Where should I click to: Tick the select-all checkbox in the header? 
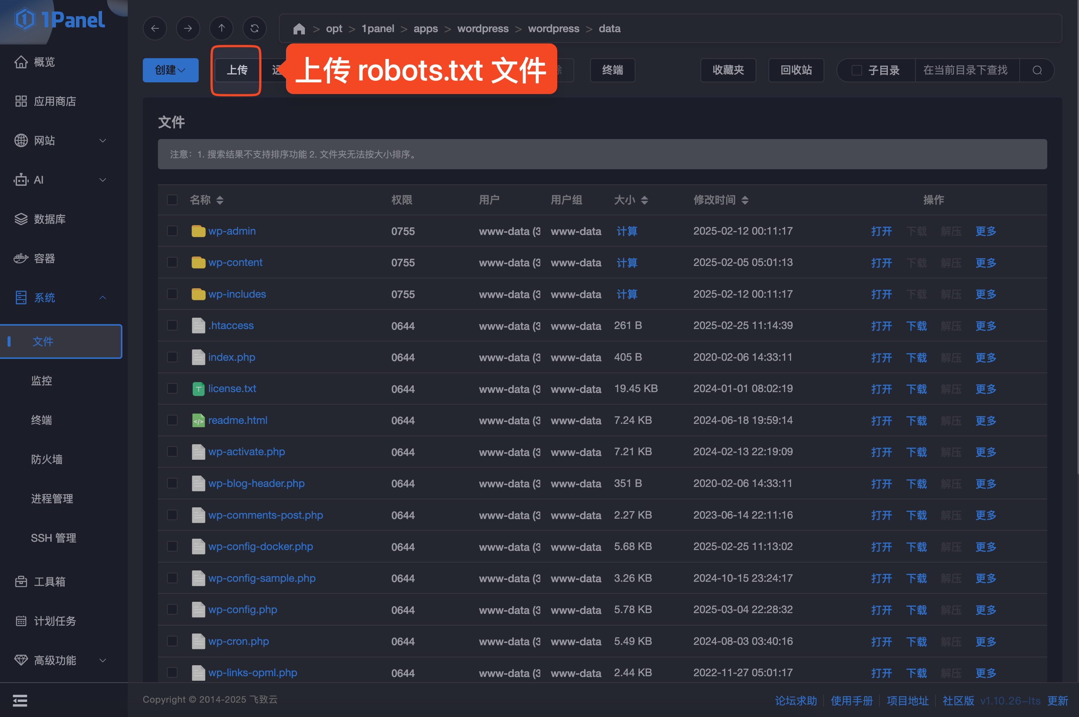click(x=172, y=200)
